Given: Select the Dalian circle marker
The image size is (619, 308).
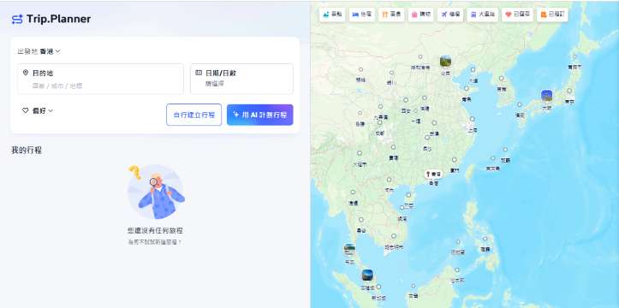Looking at the screenshot, I should [473, 69].
